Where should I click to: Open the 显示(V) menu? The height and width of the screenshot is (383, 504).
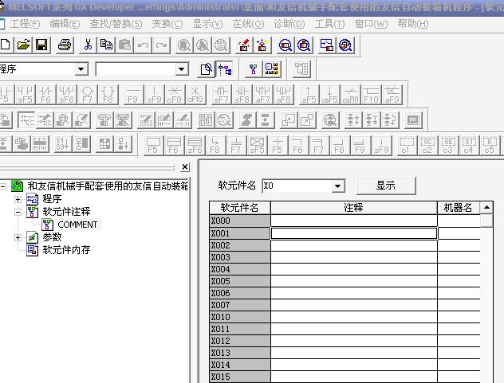[x=207, y=24]
